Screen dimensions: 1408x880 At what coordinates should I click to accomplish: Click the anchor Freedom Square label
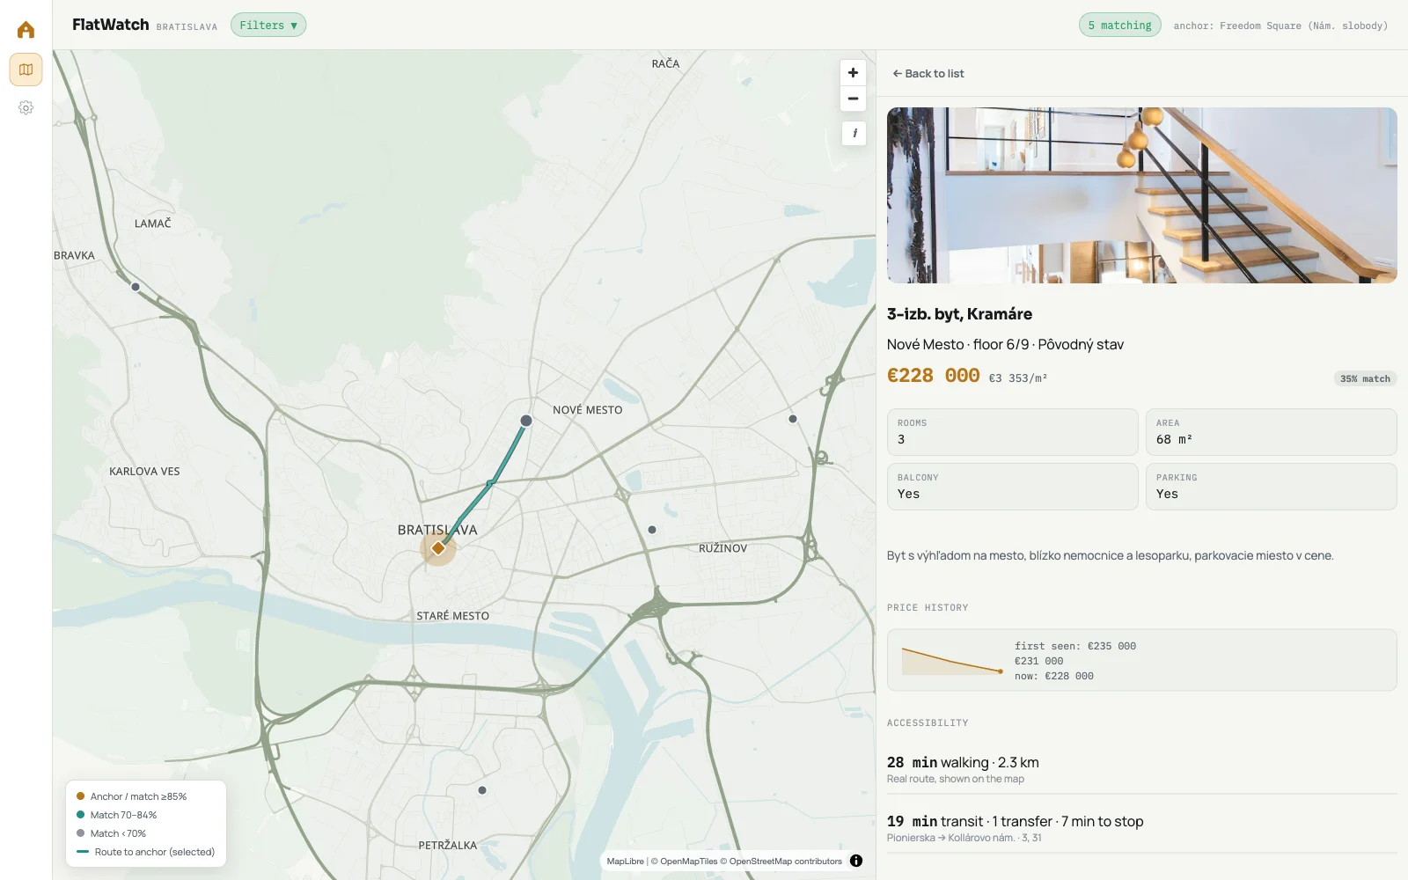(1280, 26)
